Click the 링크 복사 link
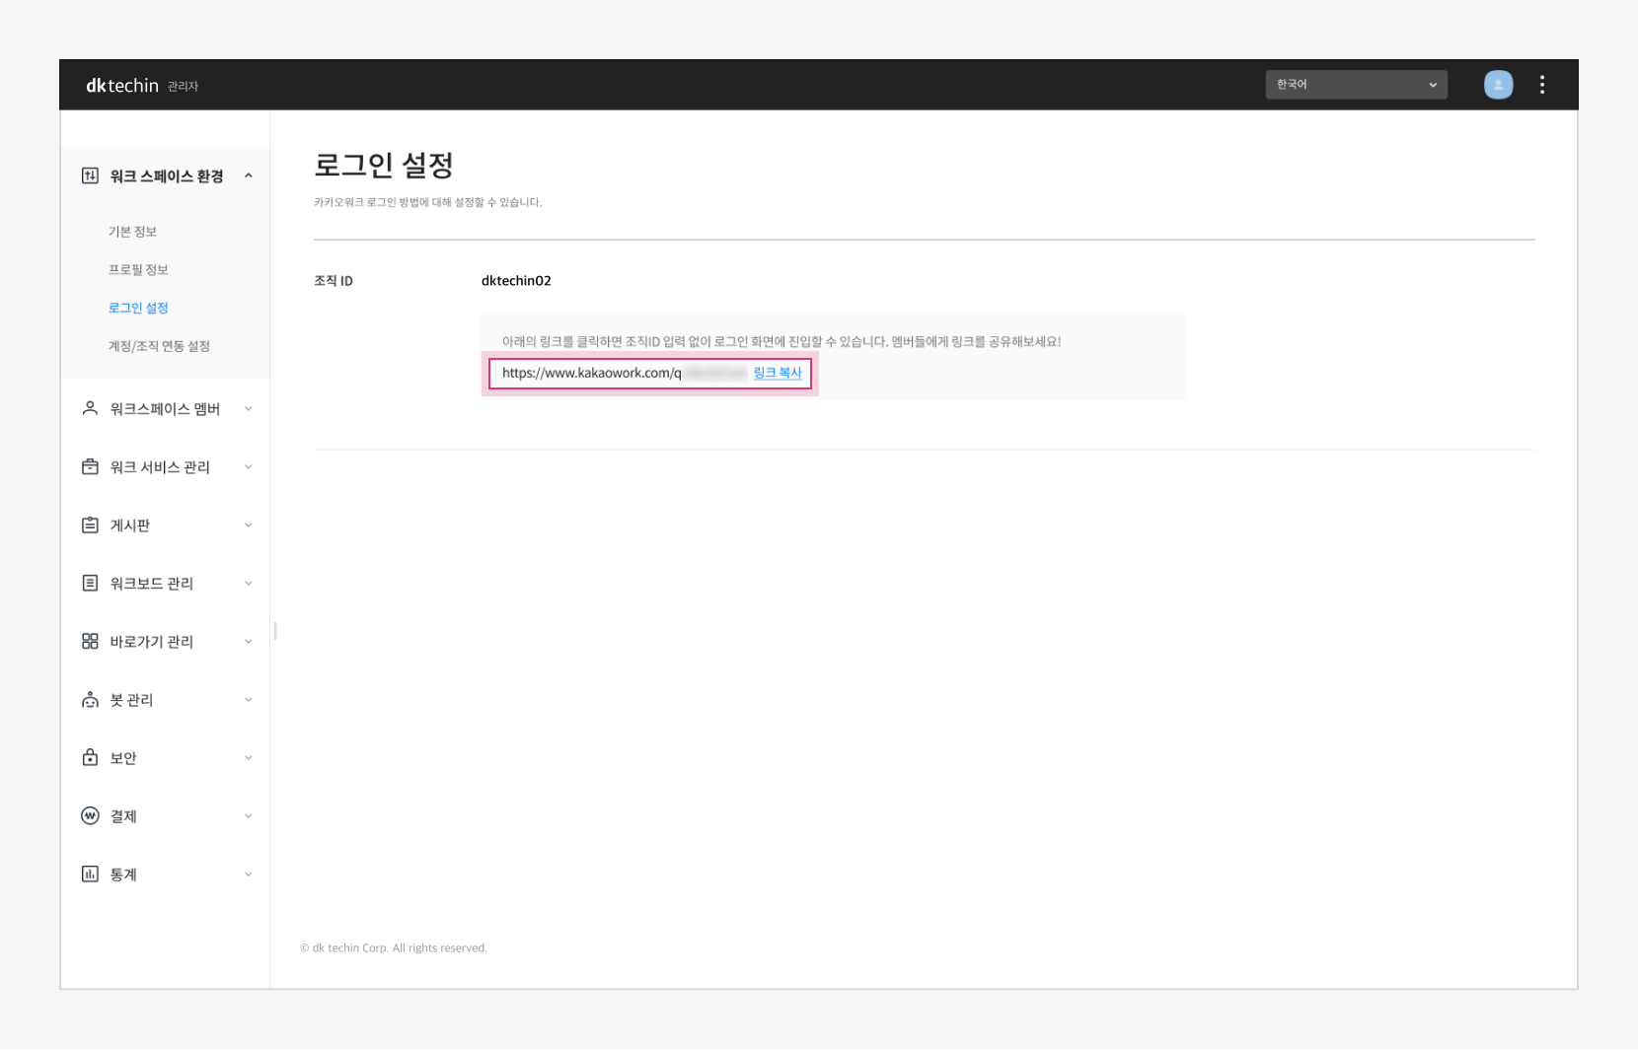 pos(777,373)
